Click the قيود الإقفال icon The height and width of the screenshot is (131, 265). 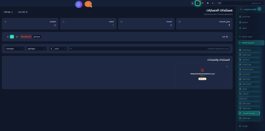pos(240,118)
